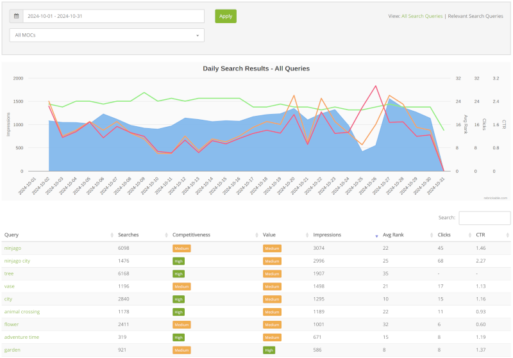Sort table by Query column
Screen dimensions: 513x358
click(x=12, y=235)
